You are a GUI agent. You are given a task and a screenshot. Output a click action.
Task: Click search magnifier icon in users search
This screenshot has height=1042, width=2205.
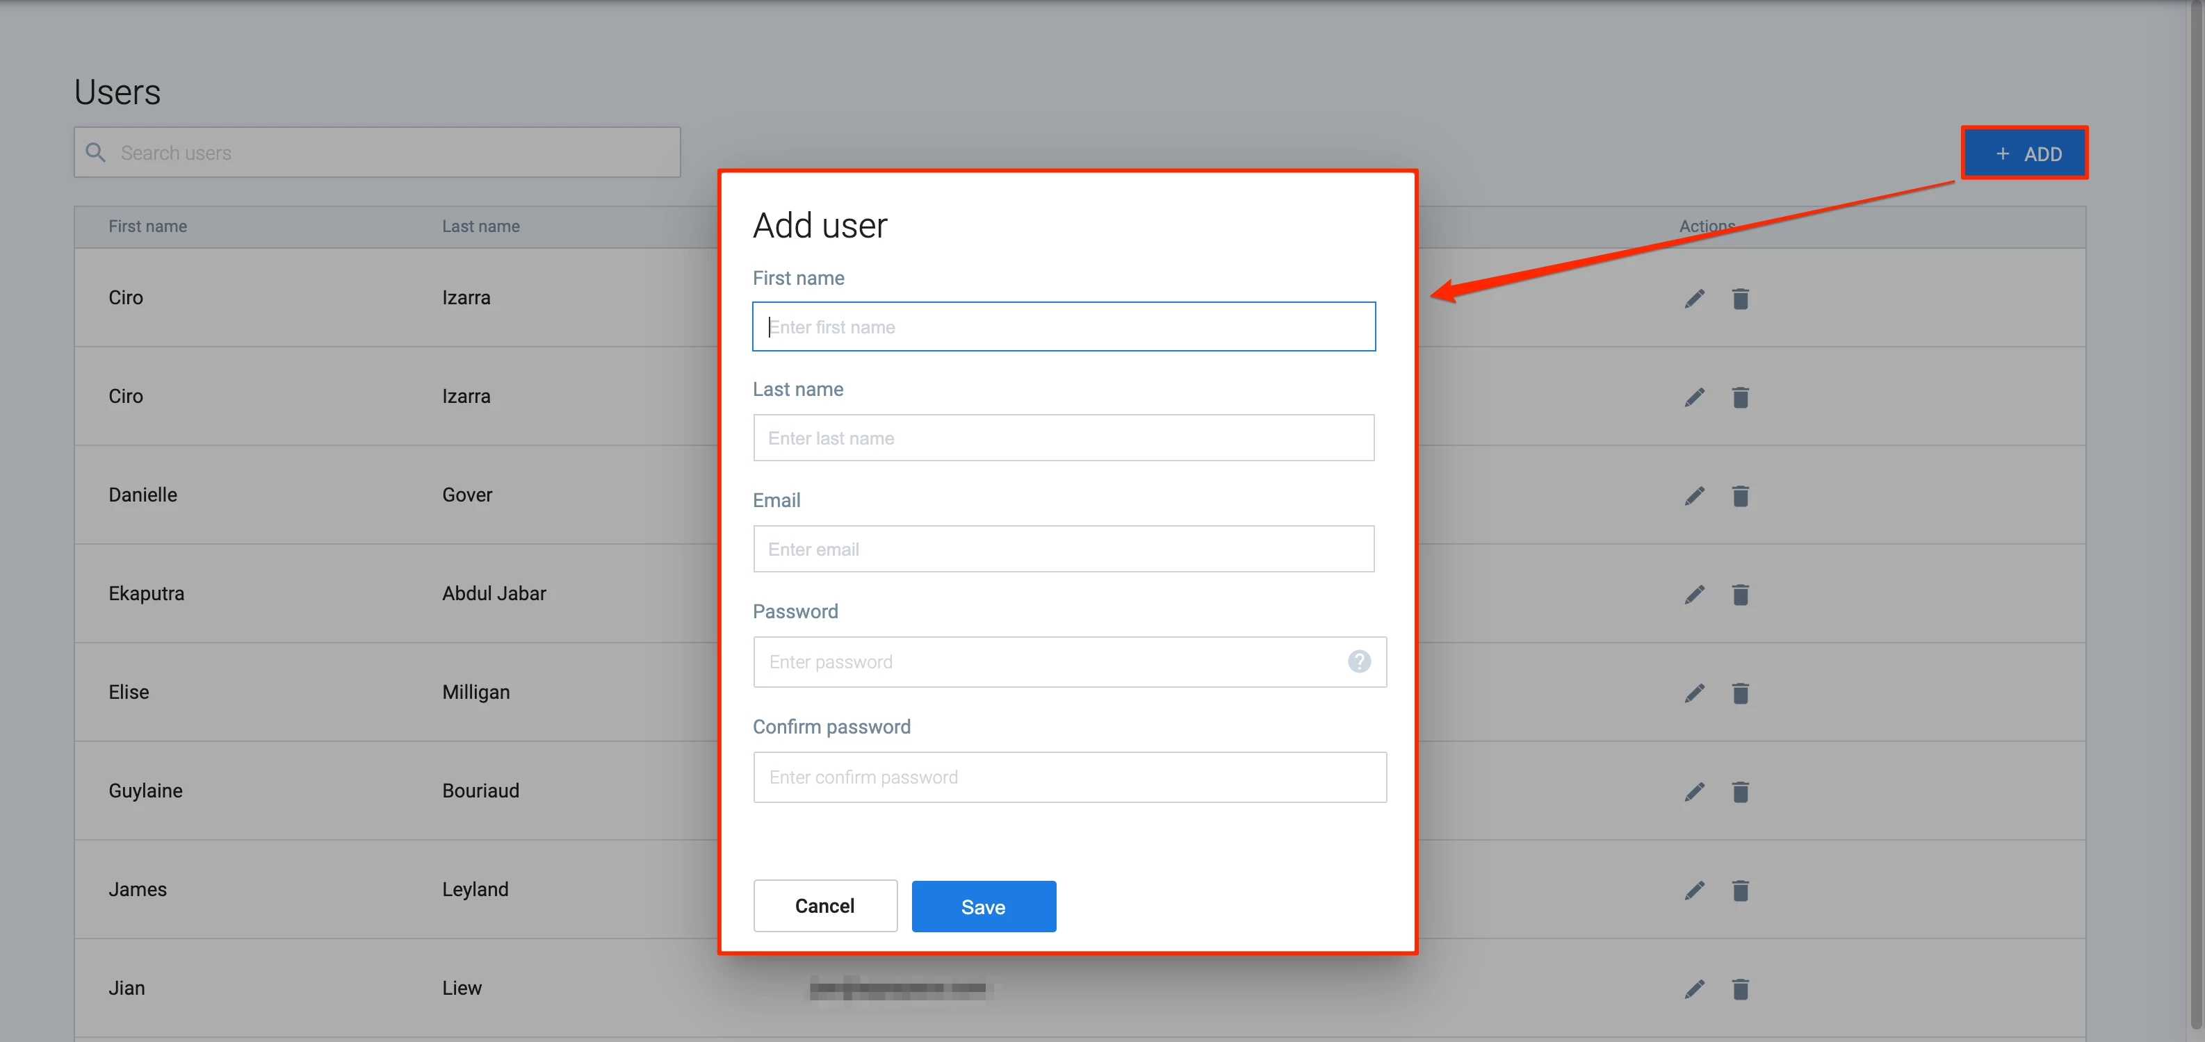tap(96, 152)
